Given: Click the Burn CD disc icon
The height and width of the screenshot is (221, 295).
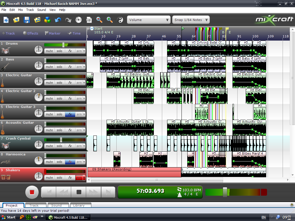Looking at the screenshot, I should (x=78, y=20).
